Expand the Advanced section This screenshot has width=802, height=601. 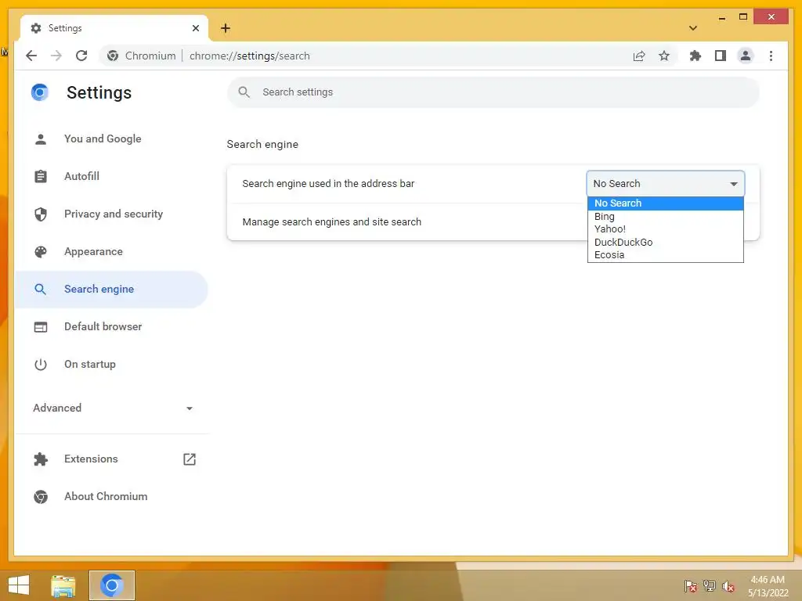point(111,408)
